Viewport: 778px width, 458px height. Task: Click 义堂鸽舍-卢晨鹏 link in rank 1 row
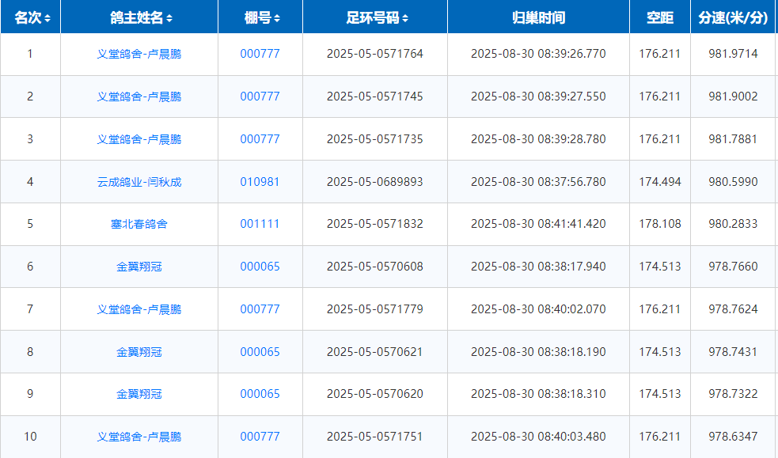click(139, 54)
